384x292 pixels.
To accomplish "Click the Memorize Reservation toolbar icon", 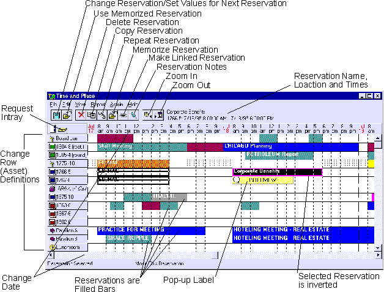I will [113, 114].
